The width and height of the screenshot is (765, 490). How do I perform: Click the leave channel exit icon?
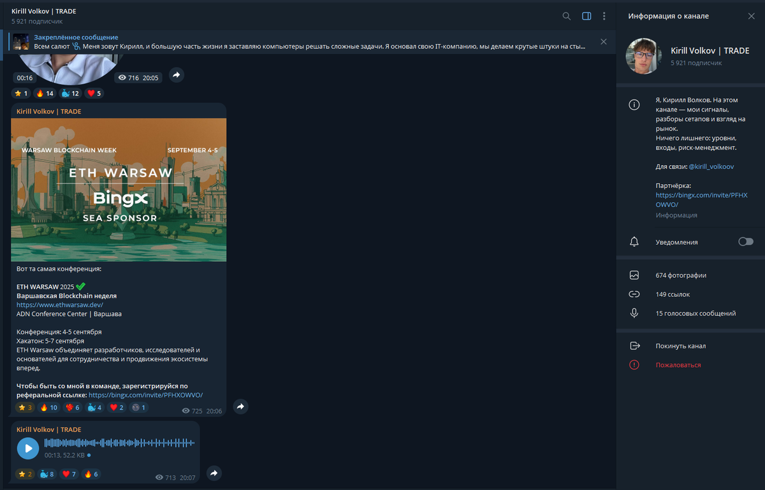click(x=634, y=346)
